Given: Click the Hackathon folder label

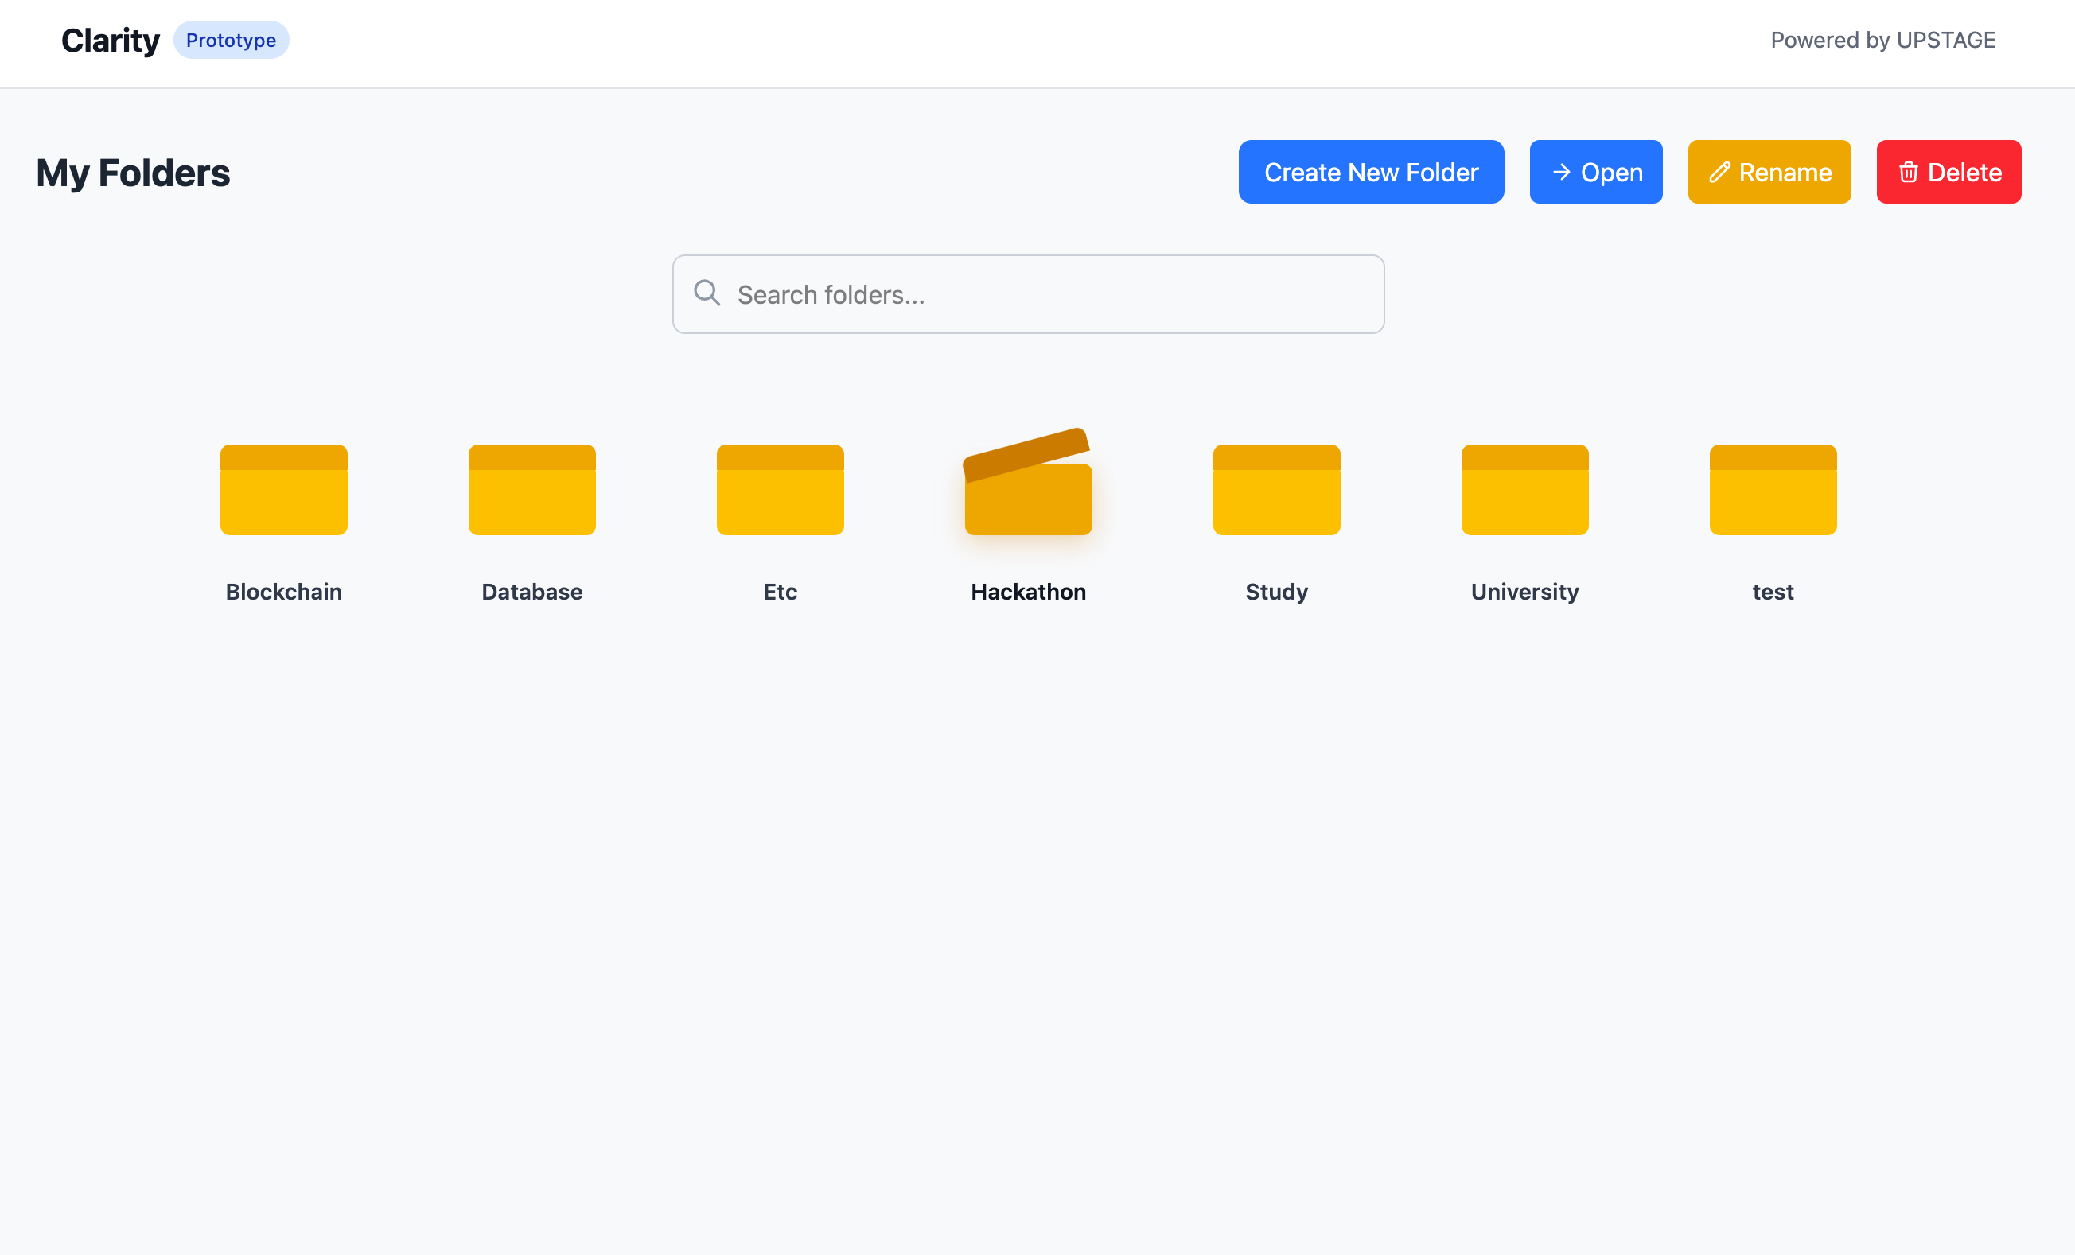Looking at the screenshot, I should point(1028,592).
